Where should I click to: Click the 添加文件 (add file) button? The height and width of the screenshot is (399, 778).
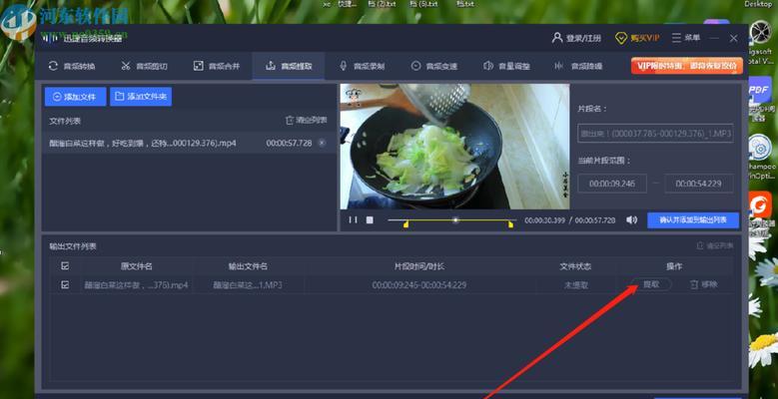pos(76,97)
